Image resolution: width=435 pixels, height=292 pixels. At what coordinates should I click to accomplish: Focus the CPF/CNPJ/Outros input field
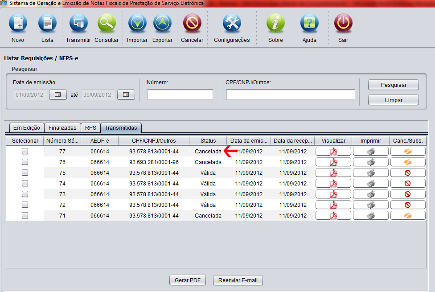(x=291, y=95)
